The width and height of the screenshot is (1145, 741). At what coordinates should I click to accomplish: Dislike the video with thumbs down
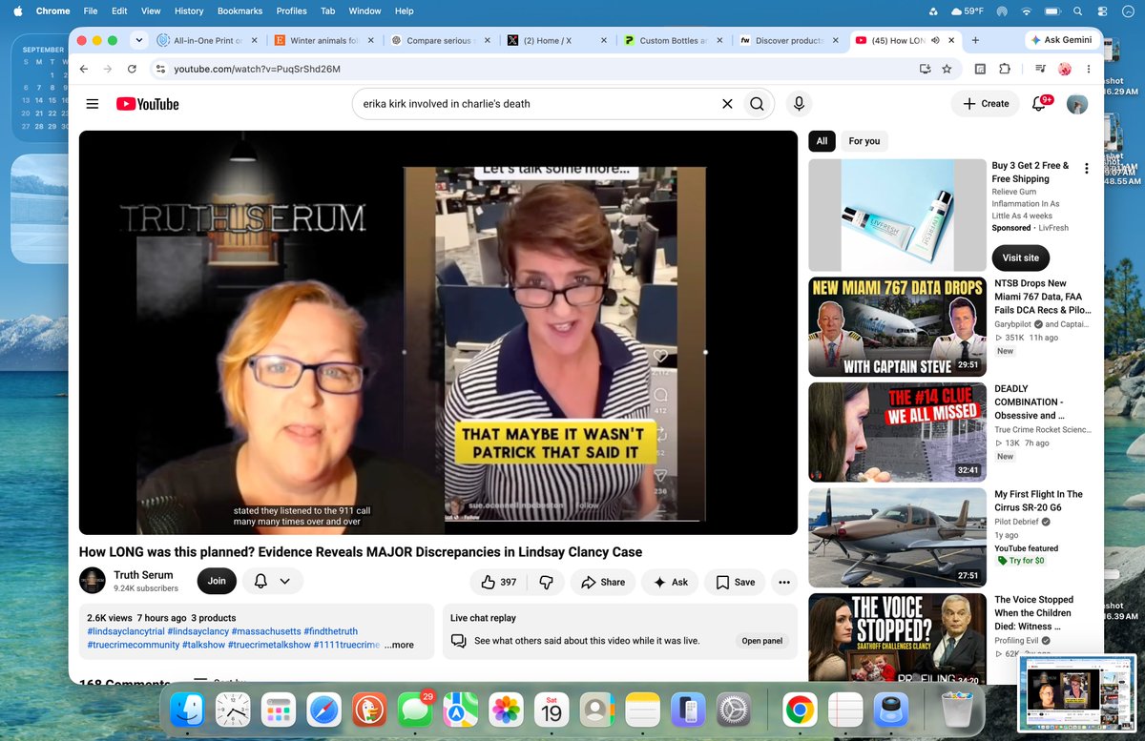point(547,582)
